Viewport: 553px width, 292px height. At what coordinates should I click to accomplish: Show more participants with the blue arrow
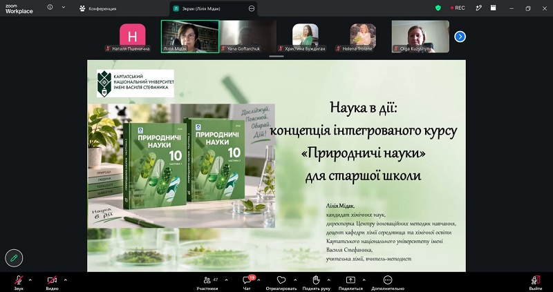(460, 37)
